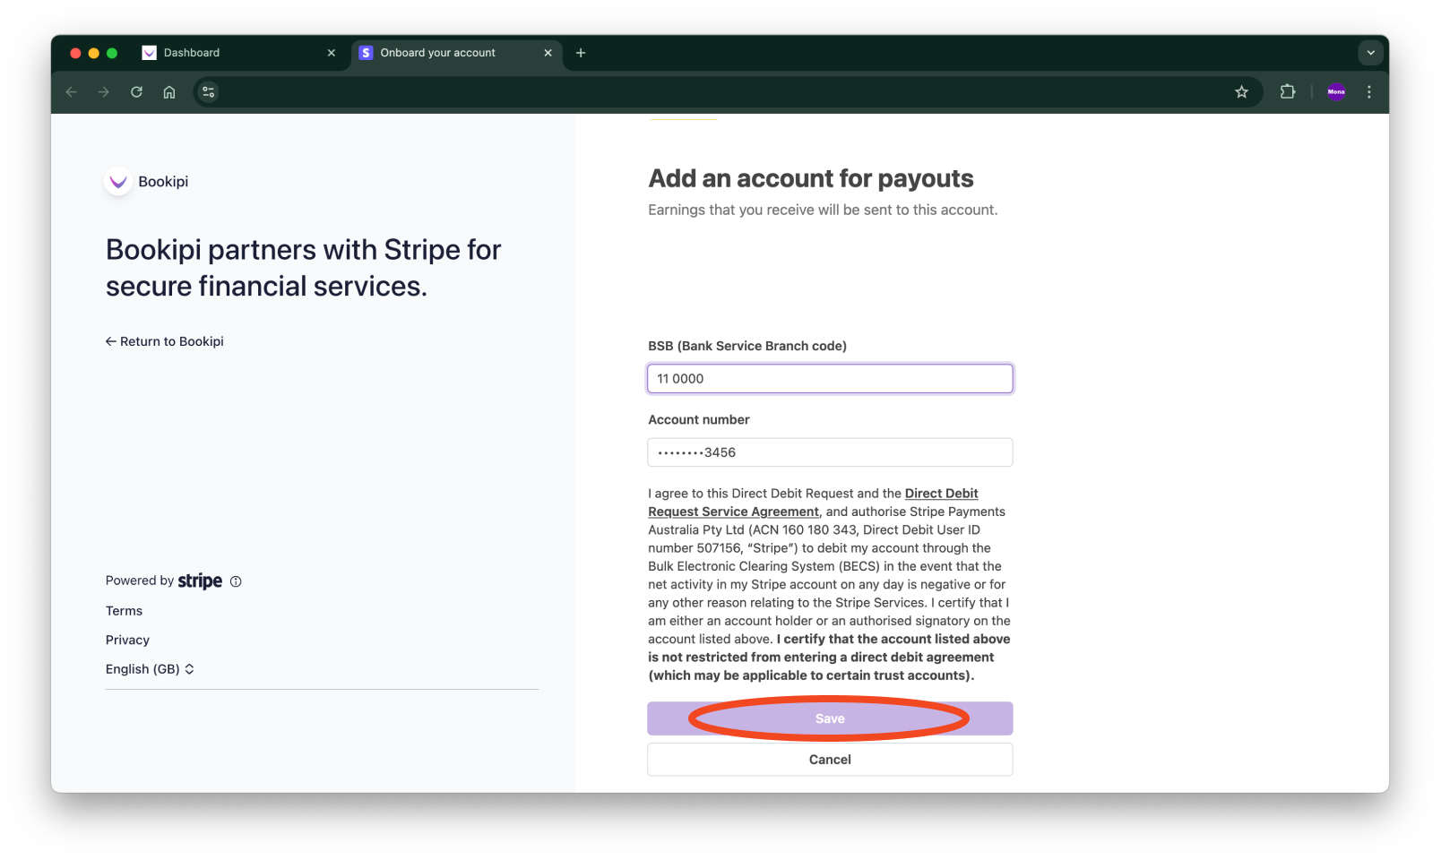Select the 'Onboard your account' tab
Image resolution: width=1441 pixels, height=860 pixels.
click(x=439, y=53)
